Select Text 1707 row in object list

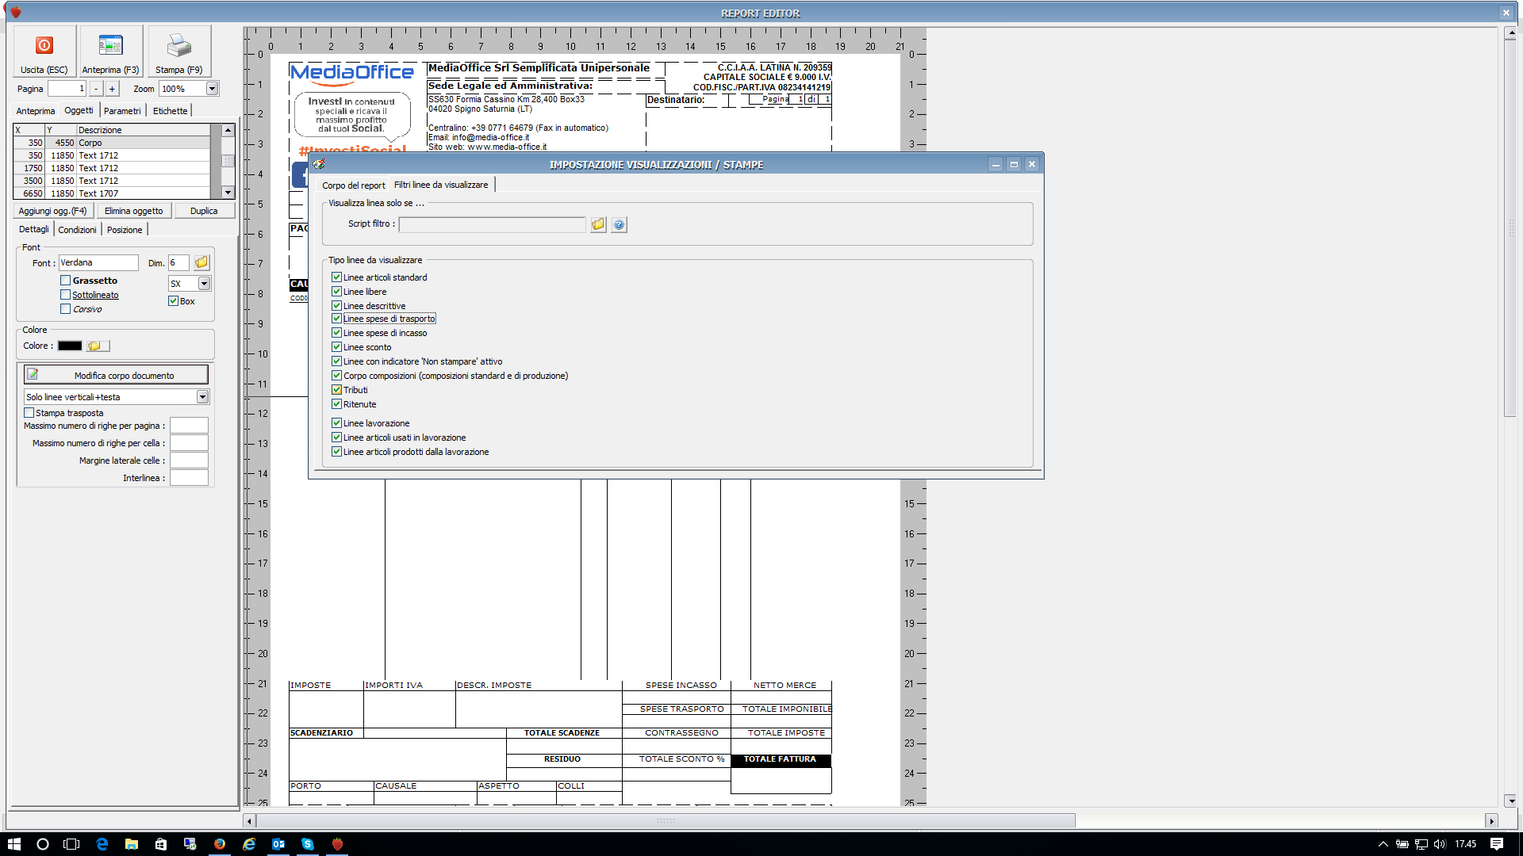111,193
